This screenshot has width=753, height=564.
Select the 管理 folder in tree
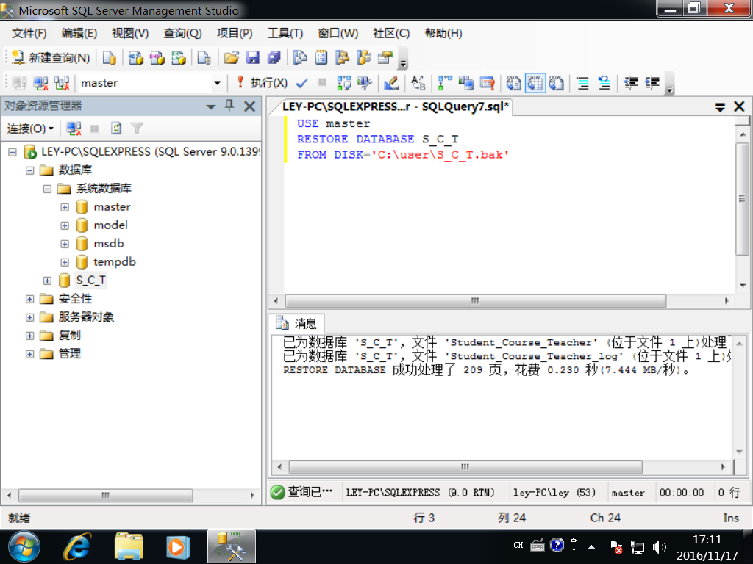point(70,354)
